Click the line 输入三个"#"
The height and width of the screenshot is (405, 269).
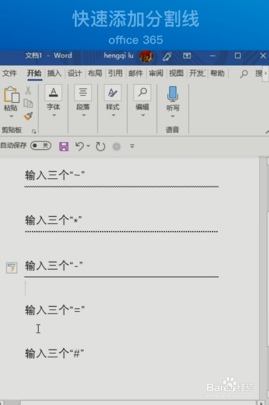(55, 353)
